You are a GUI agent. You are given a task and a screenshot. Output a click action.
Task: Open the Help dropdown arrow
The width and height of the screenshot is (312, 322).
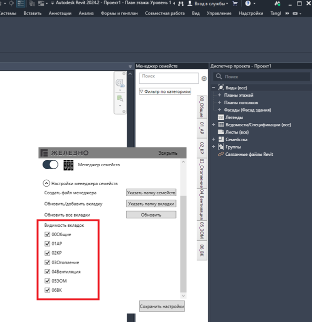(x=254, y=3)
